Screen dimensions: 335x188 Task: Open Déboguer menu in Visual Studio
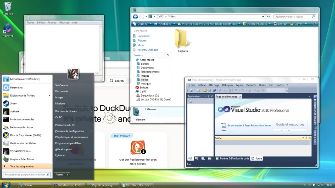point(227,85)
